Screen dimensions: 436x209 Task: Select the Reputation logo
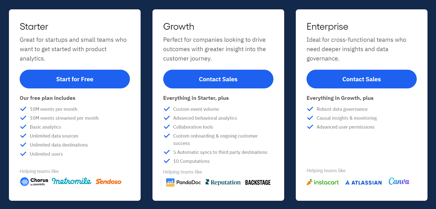(223, 182)
